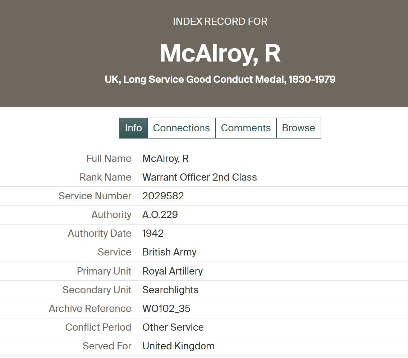Click the Archive Reference field label
Image resolution: width=408 pixels, height=358 pixels.
coord(90,309)
